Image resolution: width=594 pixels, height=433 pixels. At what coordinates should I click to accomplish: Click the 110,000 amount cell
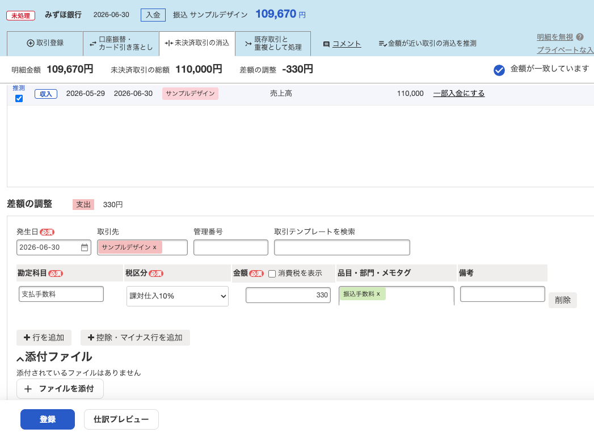410,94
